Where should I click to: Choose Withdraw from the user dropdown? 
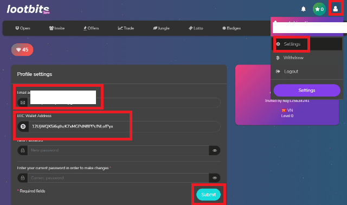click(307, 58)
